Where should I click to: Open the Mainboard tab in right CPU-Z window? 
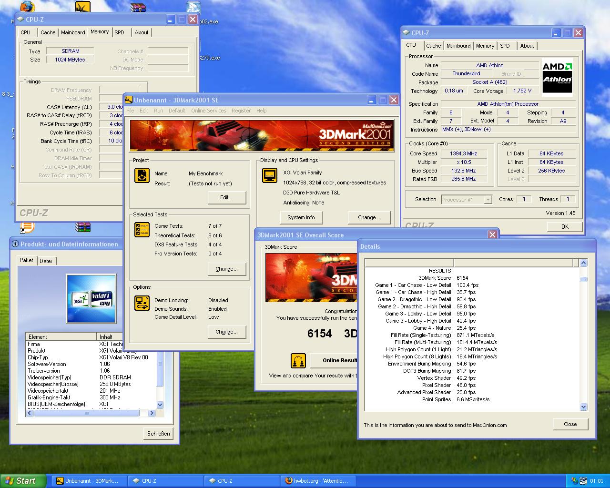[x=458, y=46]
